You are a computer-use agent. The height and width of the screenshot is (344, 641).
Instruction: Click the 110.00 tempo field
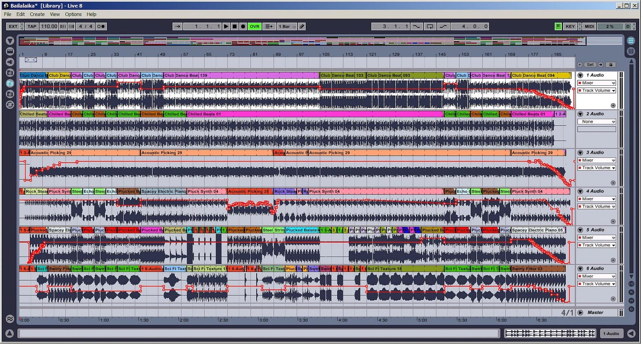click(x=49, y=26)
